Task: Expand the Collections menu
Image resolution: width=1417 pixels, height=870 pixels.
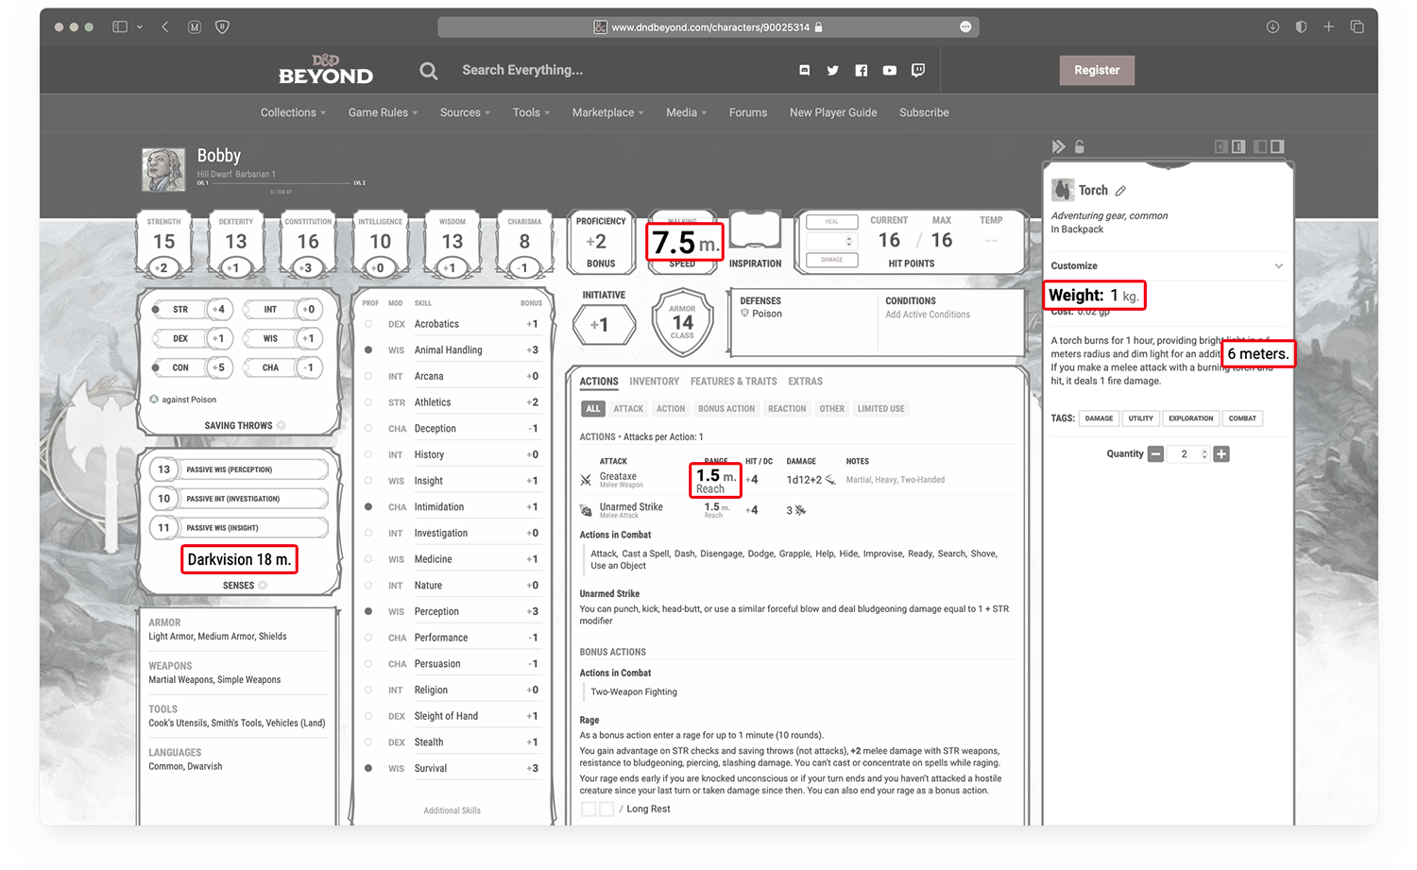Action: (293, 112)
